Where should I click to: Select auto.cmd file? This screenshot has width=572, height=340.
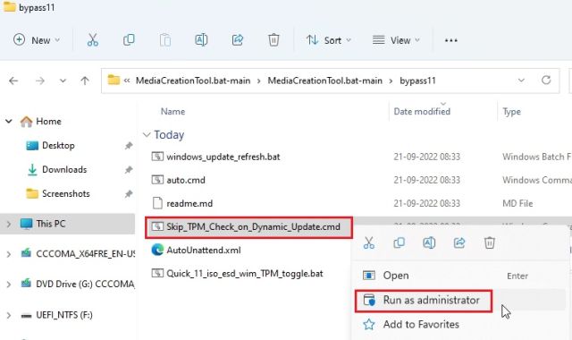pyautogui.click(x=186, y=180)
